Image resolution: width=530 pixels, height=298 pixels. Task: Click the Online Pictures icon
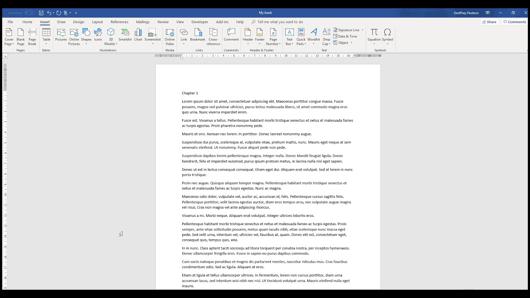74,37
